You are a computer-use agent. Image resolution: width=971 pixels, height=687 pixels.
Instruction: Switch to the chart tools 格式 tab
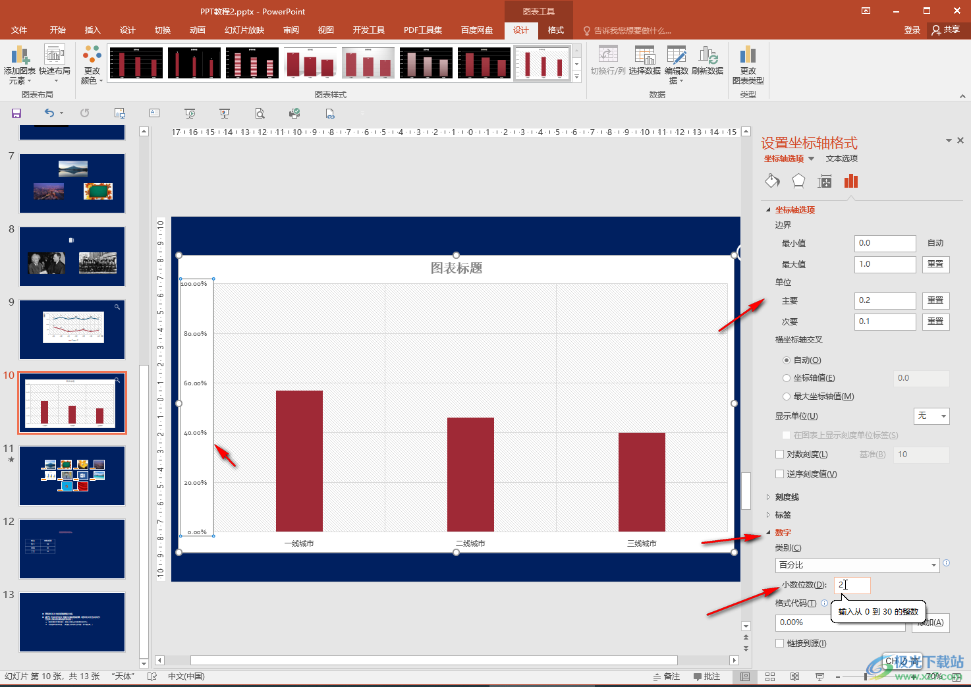tap(556, 30)
